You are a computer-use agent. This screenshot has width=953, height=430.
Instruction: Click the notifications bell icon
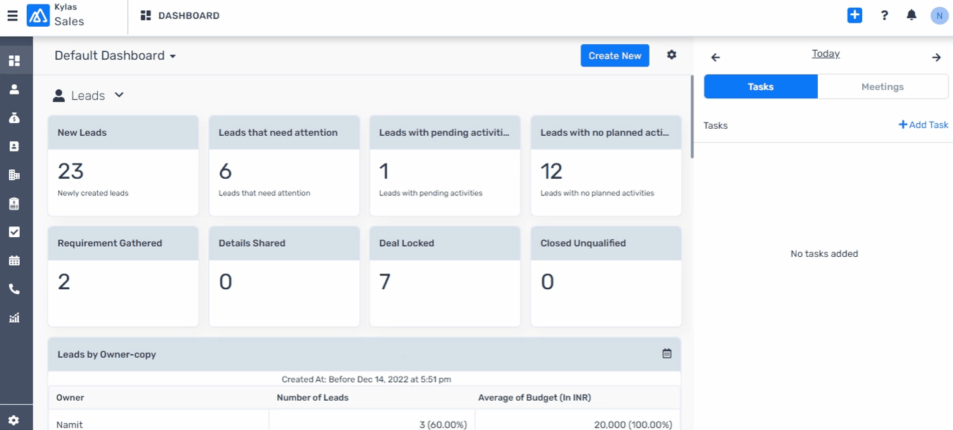click(911, 15)
